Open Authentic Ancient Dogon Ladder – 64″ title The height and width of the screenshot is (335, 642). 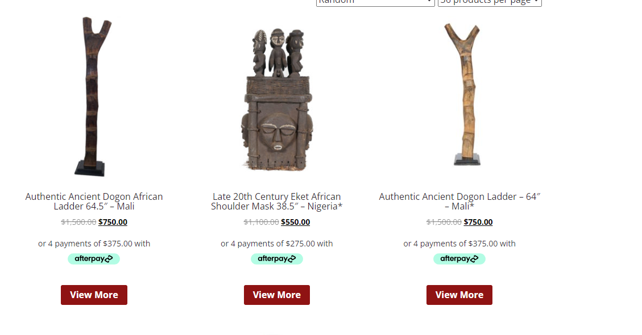coord(459,201)
